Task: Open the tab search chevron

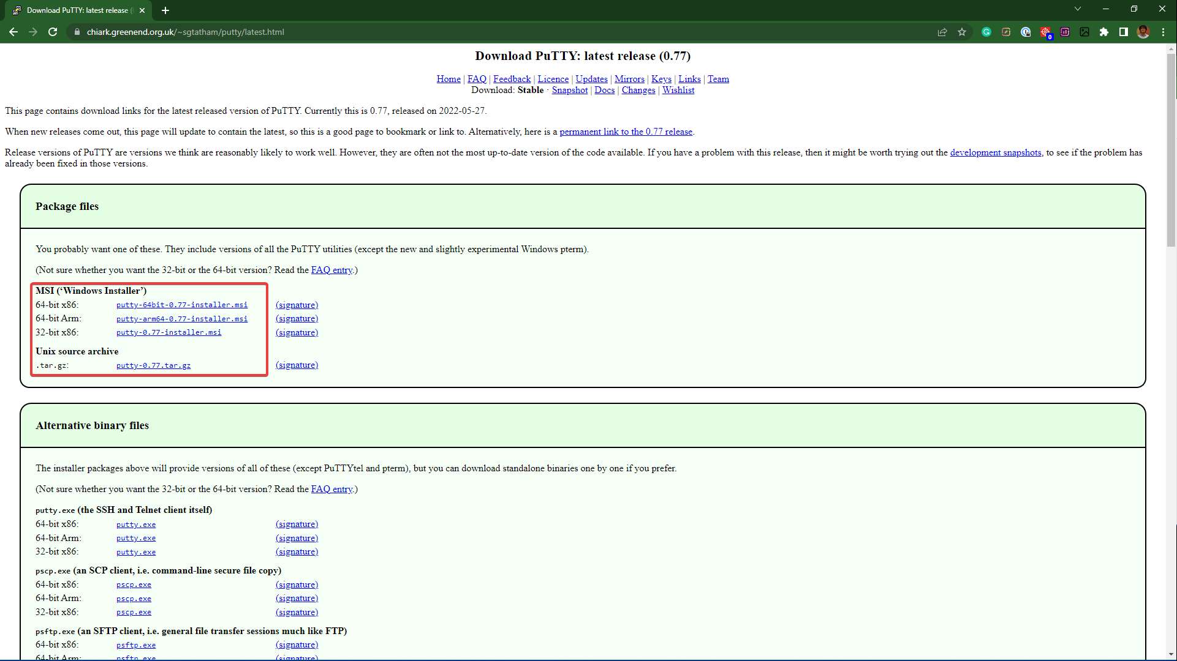Action: (1078, 9)
